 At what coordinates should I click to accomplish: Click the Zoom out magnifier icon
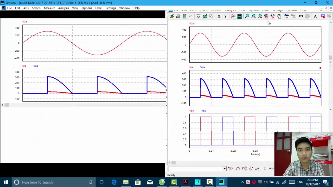(260, 16)
